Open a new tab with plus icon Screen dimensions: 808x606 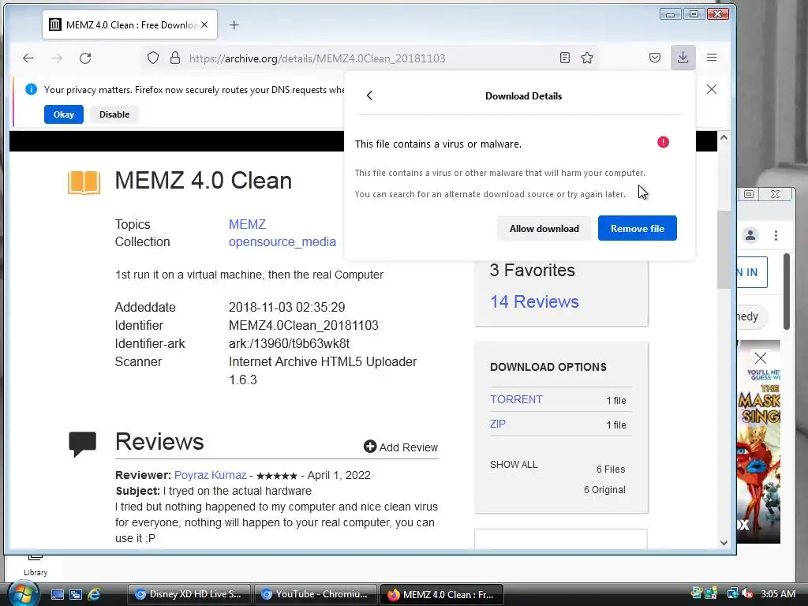tap(234, 24)
